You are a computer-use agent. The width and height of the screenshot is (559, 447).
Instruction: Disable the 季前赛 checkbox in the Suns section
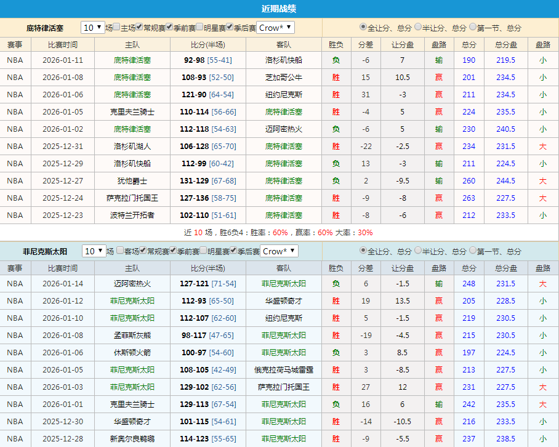pos(172,251)
